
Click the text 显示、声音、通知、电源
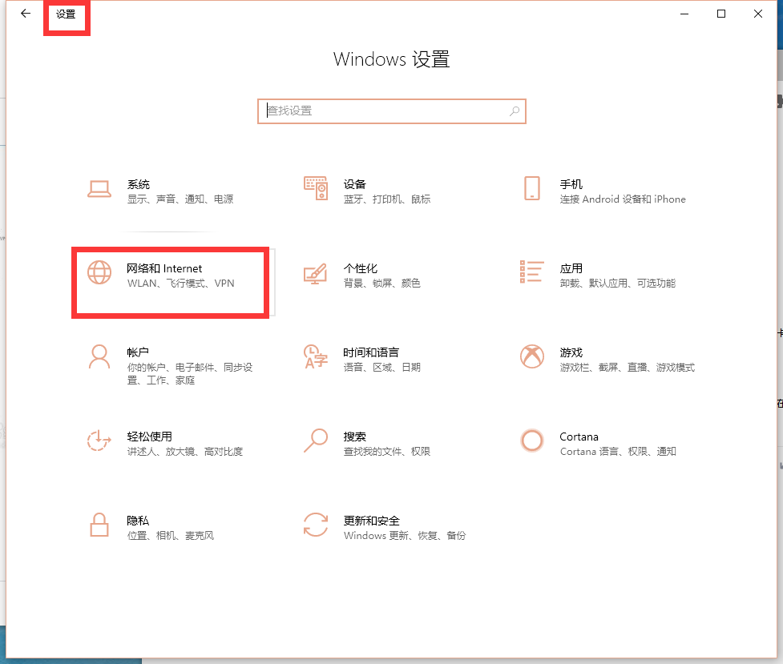pyautogui.click(x=180, y=199)
